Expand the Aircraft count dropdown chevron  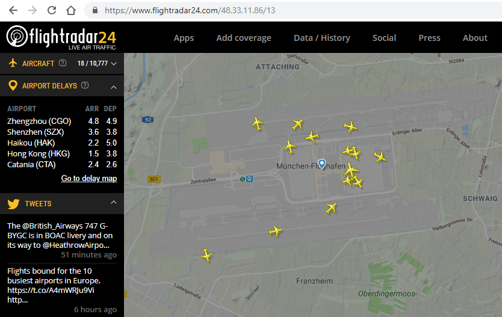pos(114,64)
